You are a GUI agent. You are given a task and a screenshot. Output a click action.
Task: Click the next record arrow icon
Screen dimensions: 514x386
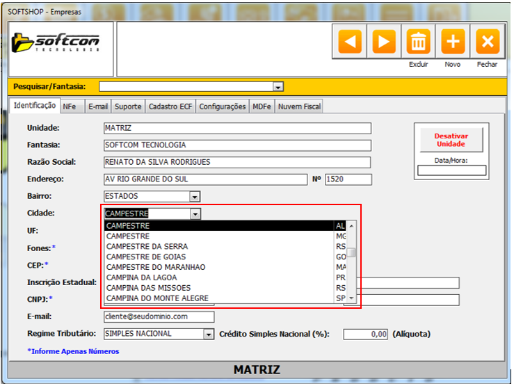click(384, 42)
